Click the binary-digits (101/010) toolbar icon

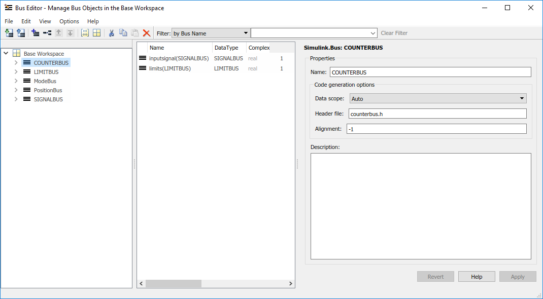click(x=85, y=33)
